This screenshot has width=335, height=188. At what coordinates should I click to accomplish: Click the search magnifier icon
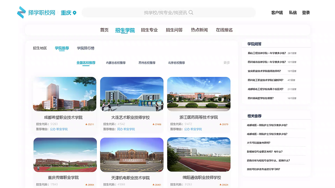pos(191,12)
